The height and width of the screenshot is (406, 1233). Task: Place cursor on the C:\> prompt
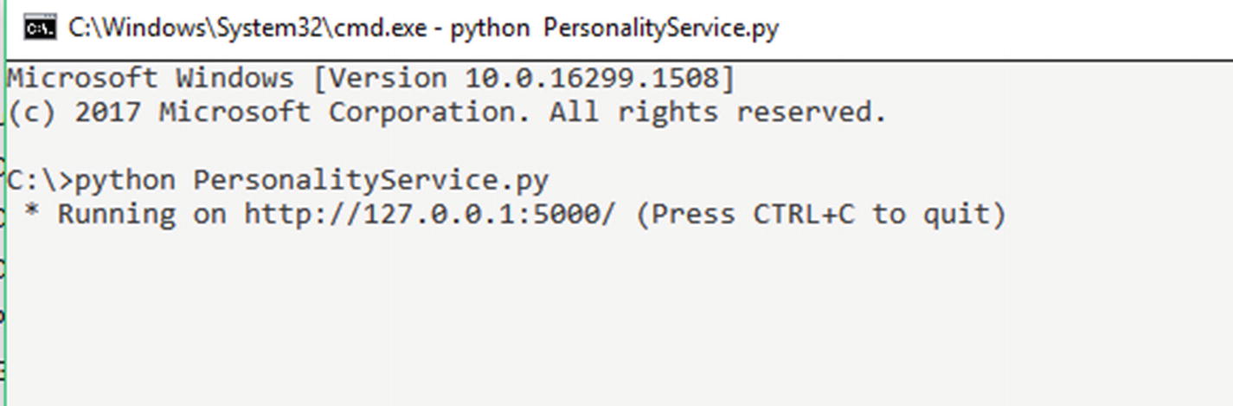40,180
